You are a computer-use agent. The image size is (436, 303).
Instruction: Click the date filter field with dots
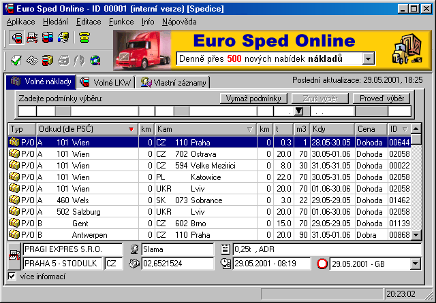pyautogui.click(x=332, y=111)
